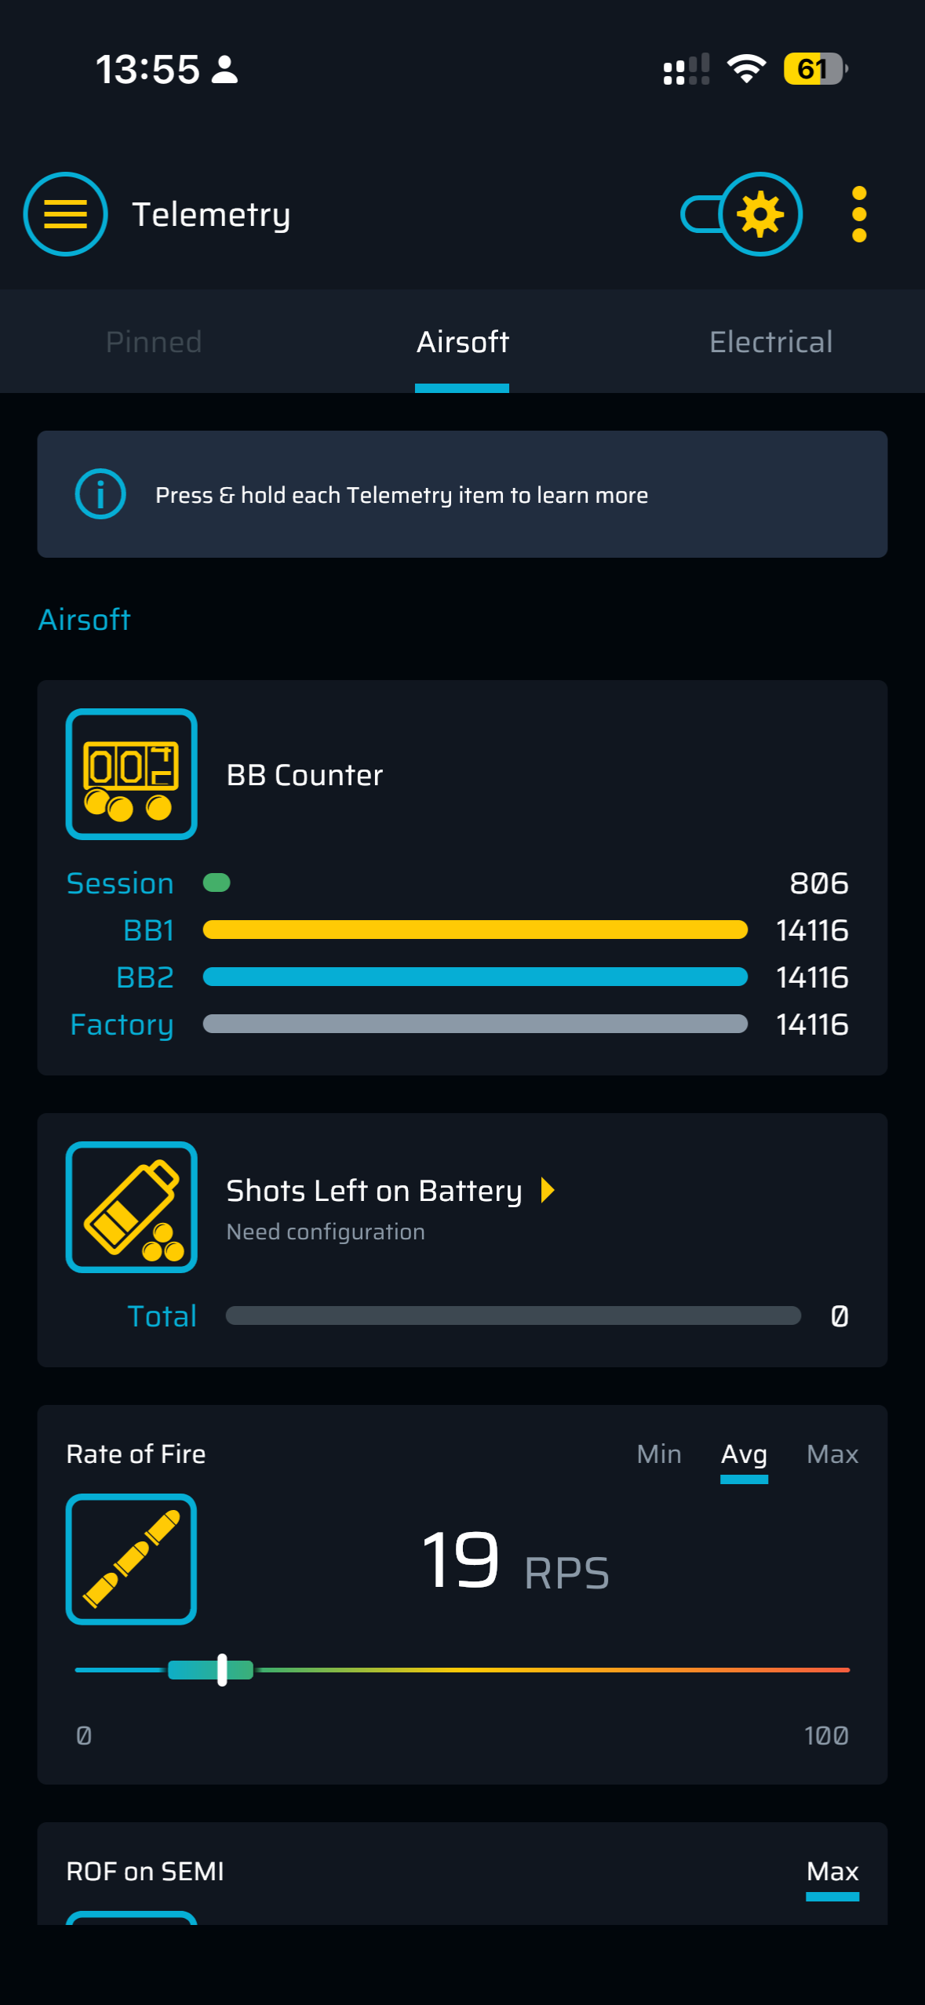Expand Shots Left on Battery arrow
This screenshot has height=2005, width=925.
tap(548, 1190)
